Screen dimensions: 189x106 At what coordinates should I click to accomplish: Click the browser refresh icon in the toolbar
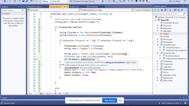coord(102,1)
